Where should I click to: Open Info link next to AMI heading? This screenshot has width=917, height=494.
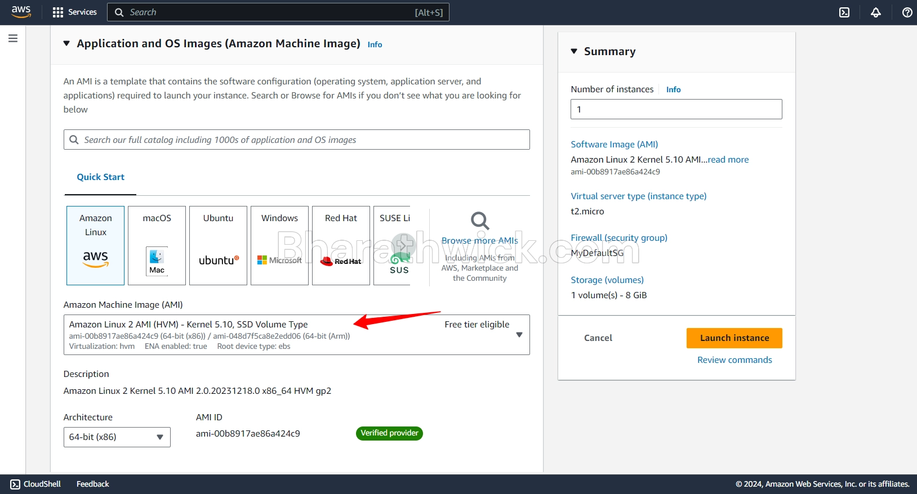(x=375, y=44)
